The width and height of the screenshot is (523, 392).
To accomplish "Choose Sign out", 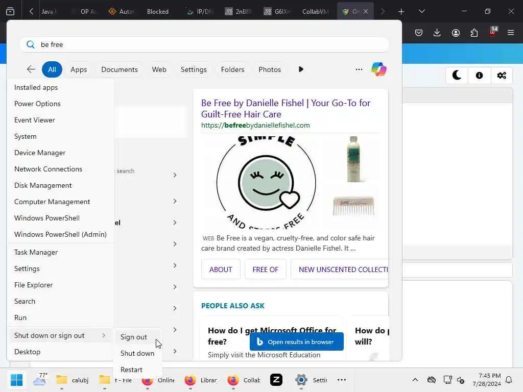I will click(137, 337).
